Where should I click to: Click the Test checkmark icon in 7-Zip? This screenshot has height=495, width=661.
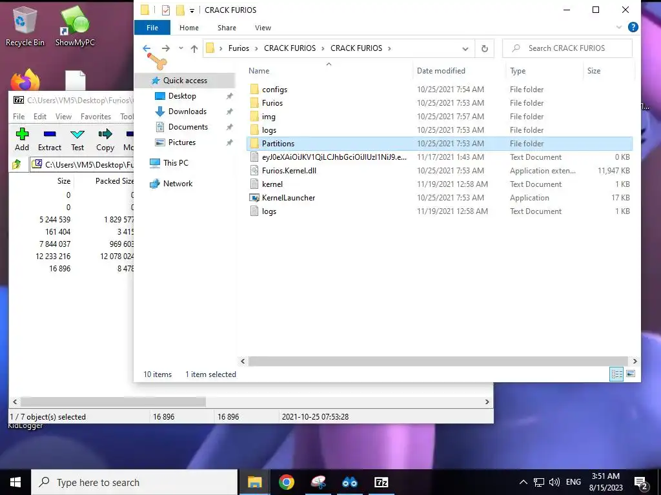click(77, 134)
